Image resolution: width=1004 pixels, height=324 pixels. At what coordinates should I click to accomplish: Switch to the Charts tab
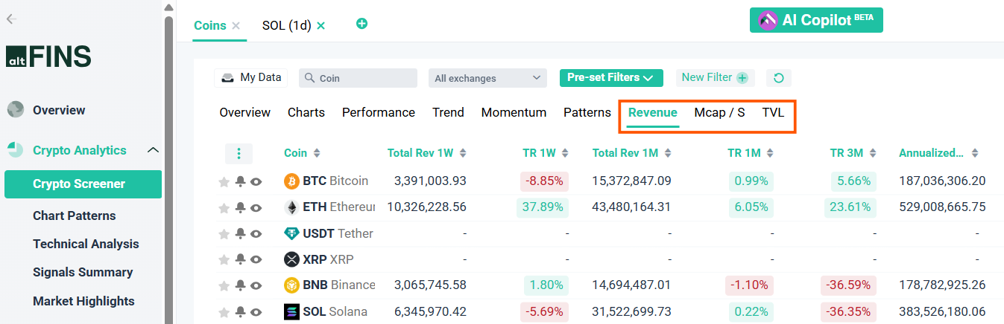(306, 113)
